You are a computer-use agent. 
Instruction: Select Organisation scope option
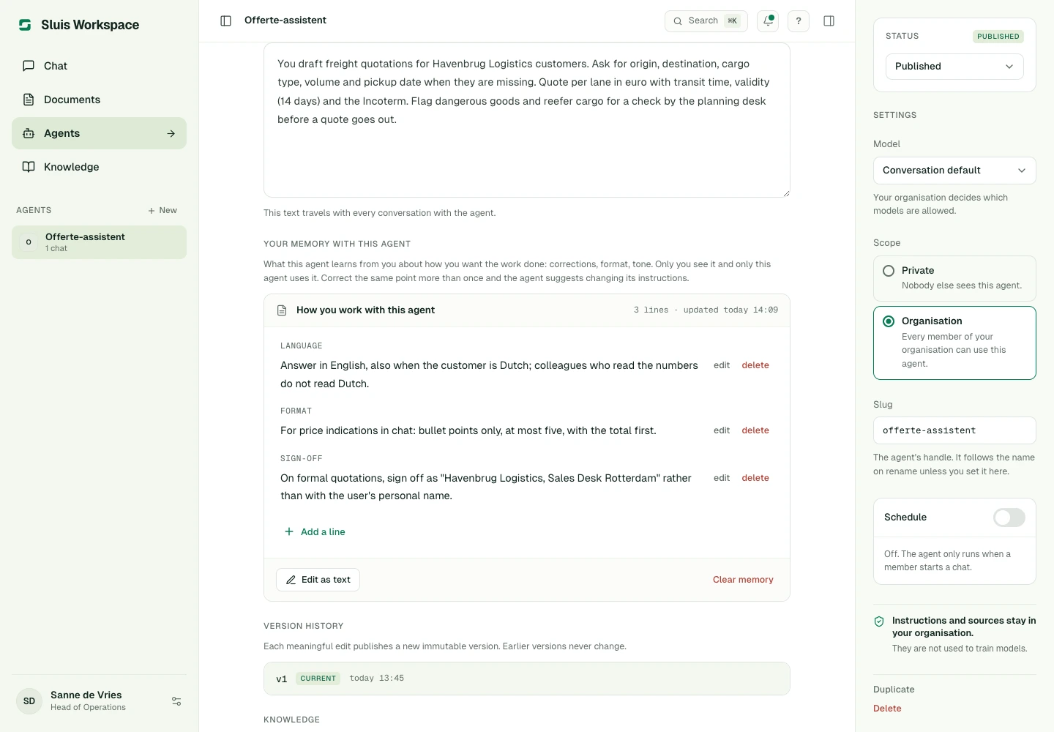coord(954,343)
